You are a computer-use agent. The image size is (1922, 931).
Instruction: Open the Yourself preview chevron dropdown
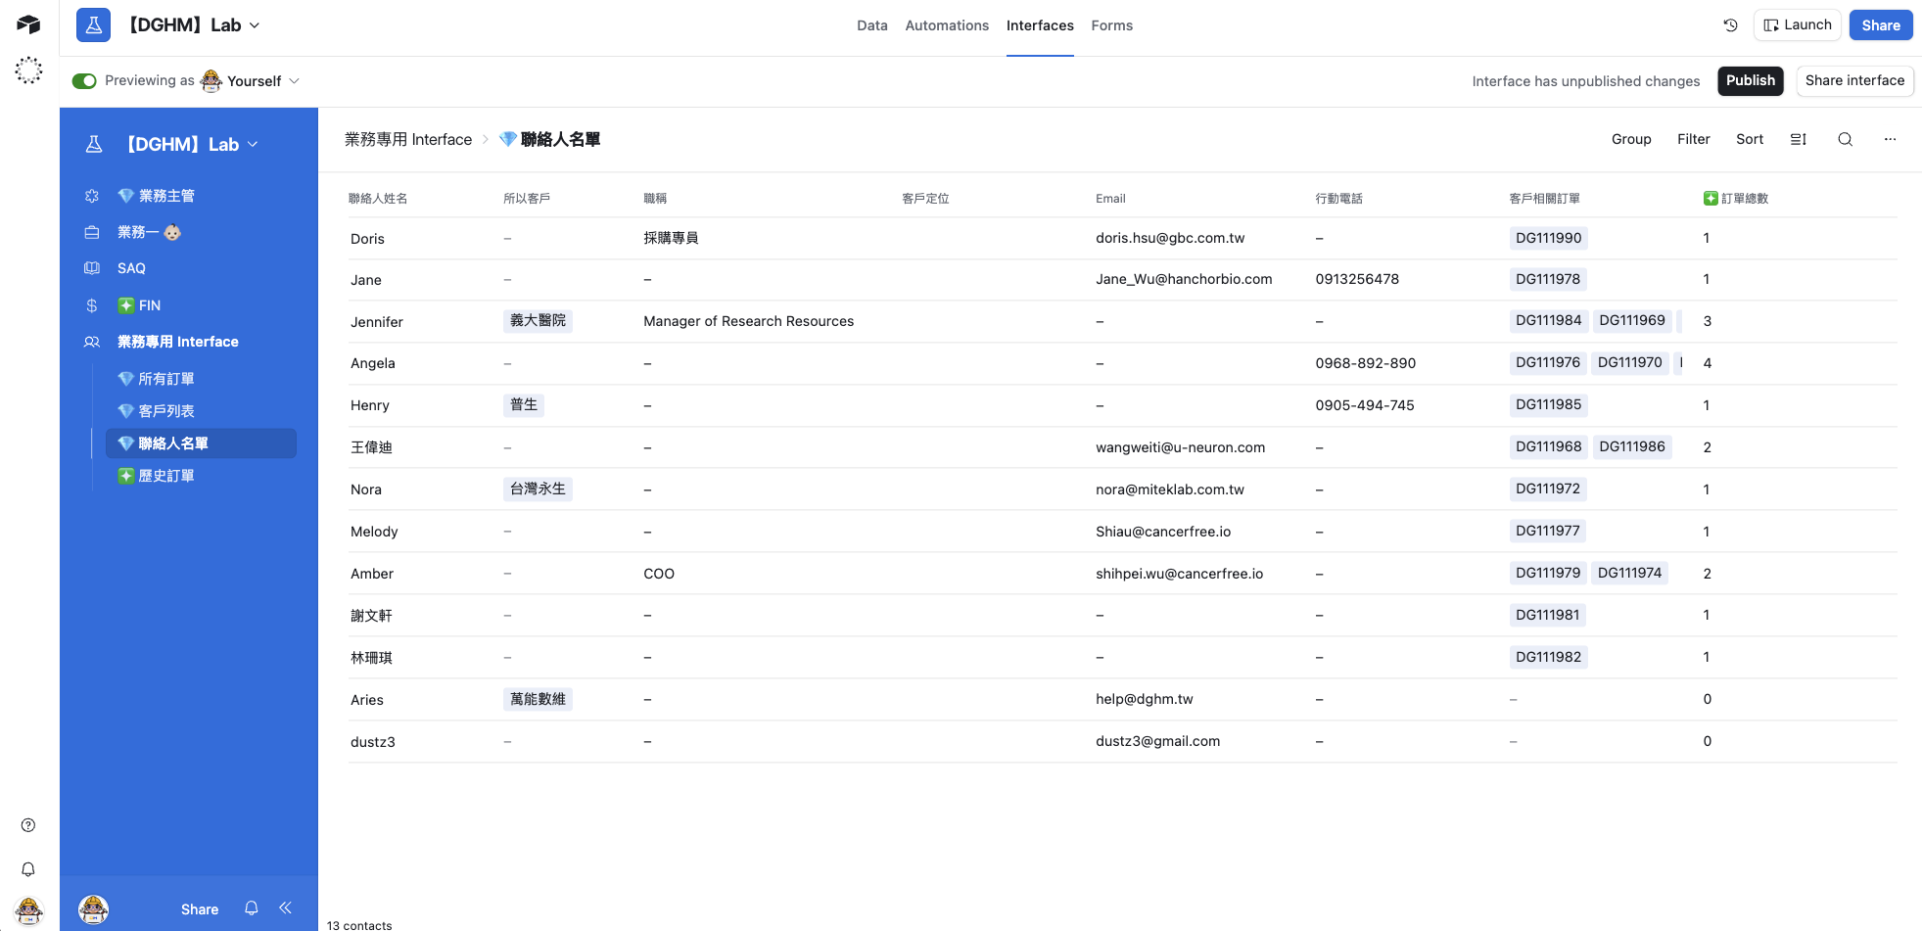(x=294, y=80)
